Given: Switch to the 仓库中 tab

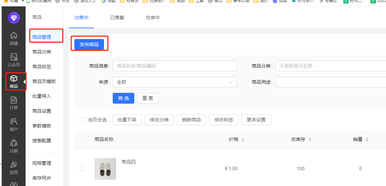Looking at the screenshot, I should pos(153,17).
